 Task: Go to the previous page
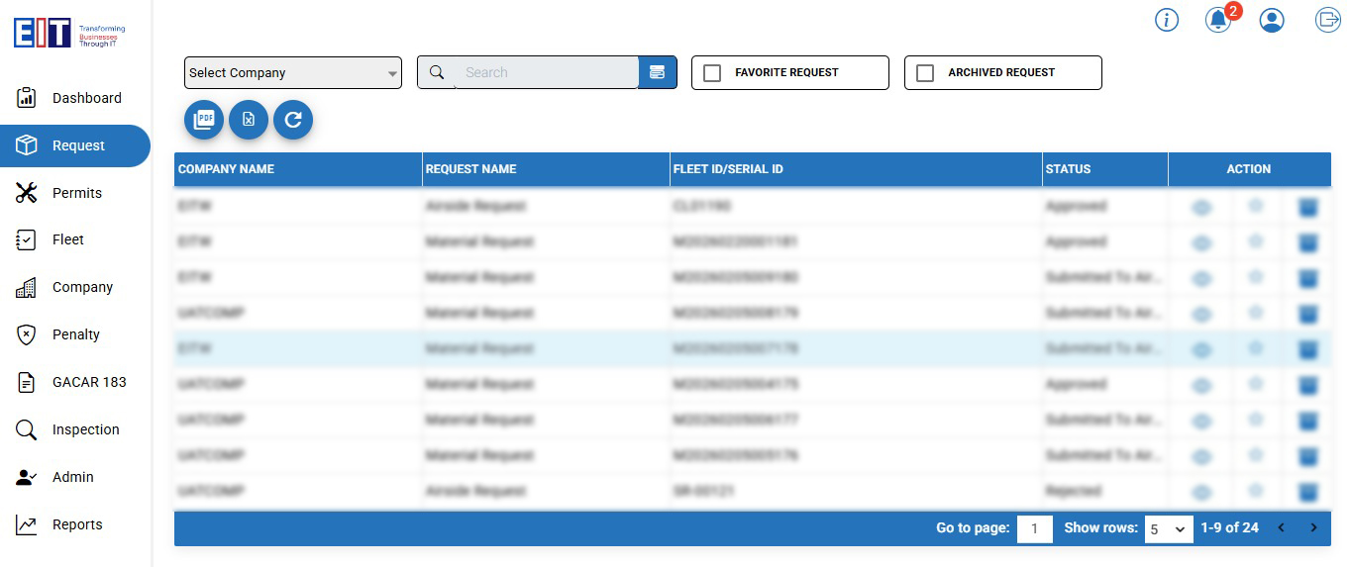[x=1281, y=527]
